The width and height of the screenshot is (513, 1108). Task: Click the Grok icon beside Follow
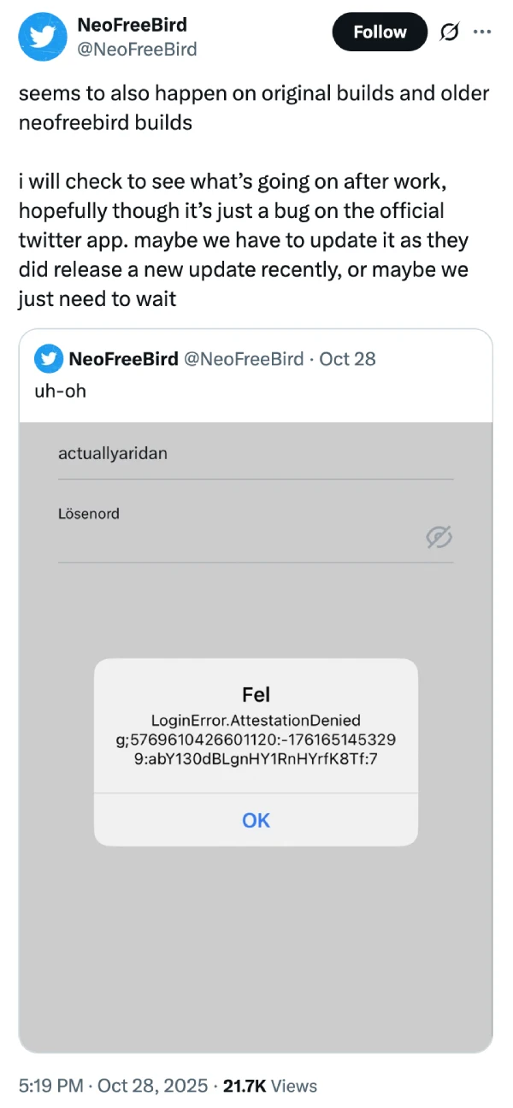[x=447, y=32]
